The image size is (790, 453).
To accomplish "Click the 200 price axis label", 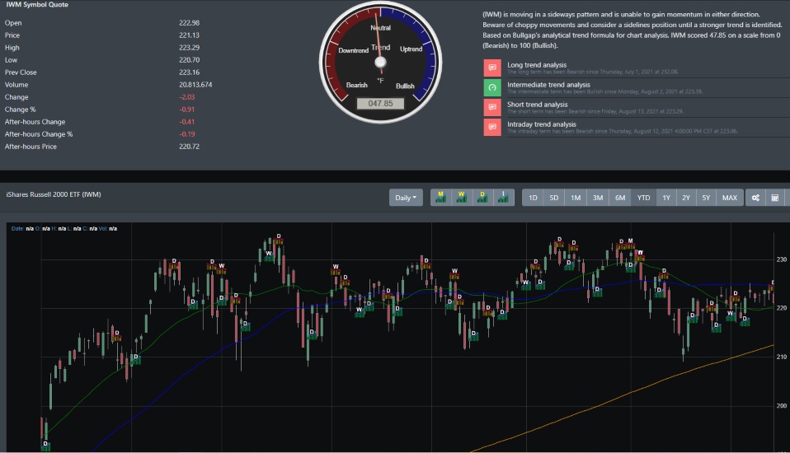I will pyautogui.click(x=782, y=406).
